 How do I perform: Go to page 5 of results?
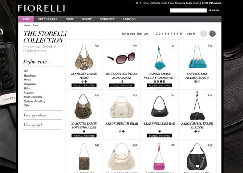tap(165, 34)
